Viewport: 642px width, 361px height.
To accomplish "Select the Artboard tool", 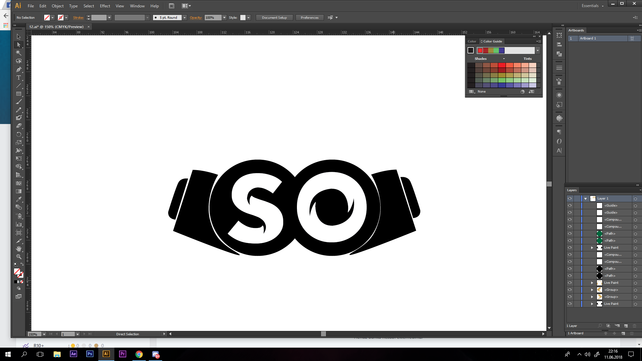I will point(19,233).
